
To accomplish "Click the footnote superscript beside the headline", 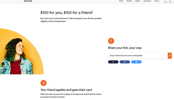I will [x=93, y=12].
